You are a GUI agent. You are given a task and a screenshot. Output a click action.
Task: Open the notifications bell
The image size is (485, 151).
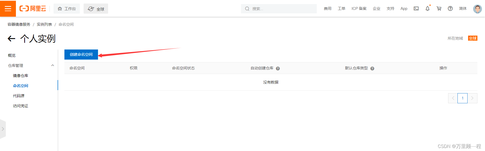pyautogui.click(x=427, y=9)
